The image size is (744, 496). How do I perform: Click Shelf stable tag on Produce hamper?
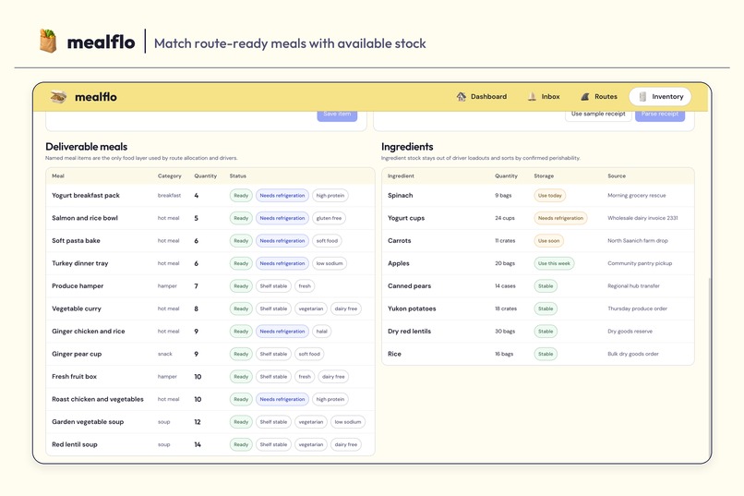click(x=274, y=286)
